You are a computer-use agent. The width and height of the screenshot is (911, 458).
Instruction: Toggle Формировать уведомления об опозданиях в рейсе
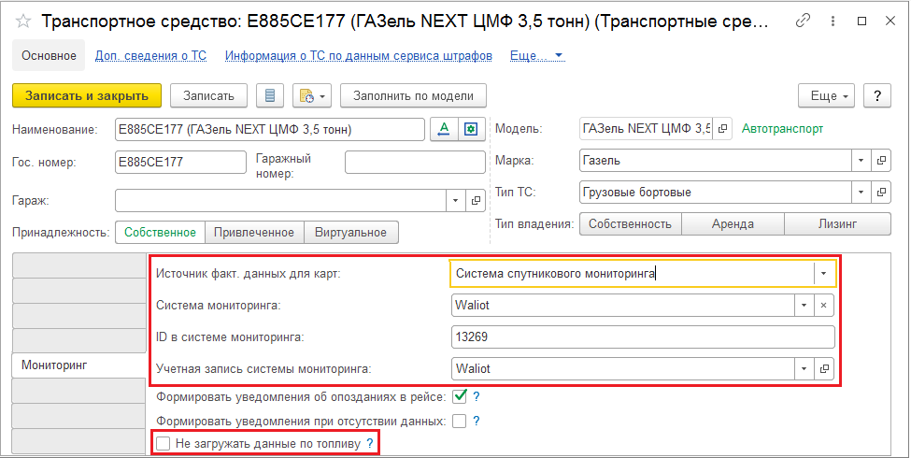coord(459,396)
